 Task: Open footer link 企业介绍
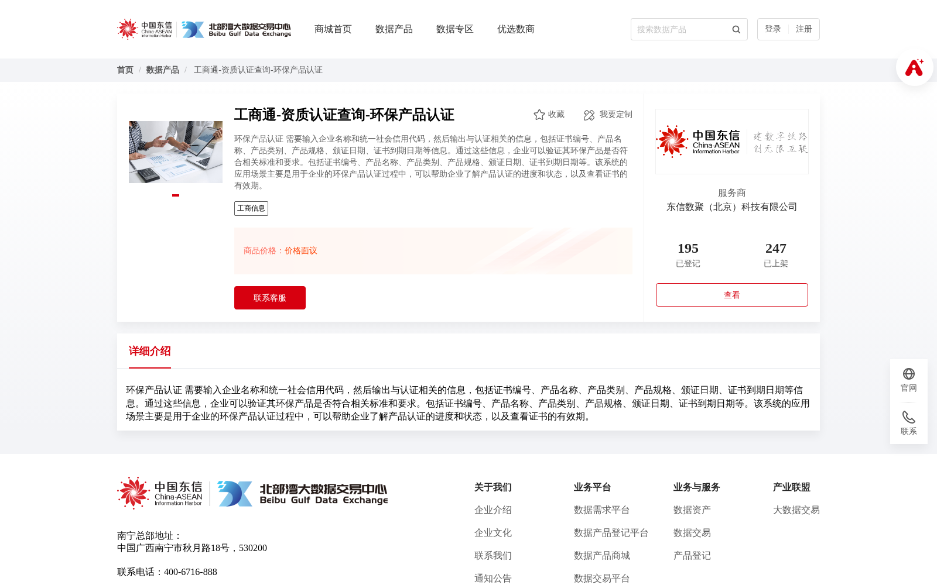tap(493, 510)
